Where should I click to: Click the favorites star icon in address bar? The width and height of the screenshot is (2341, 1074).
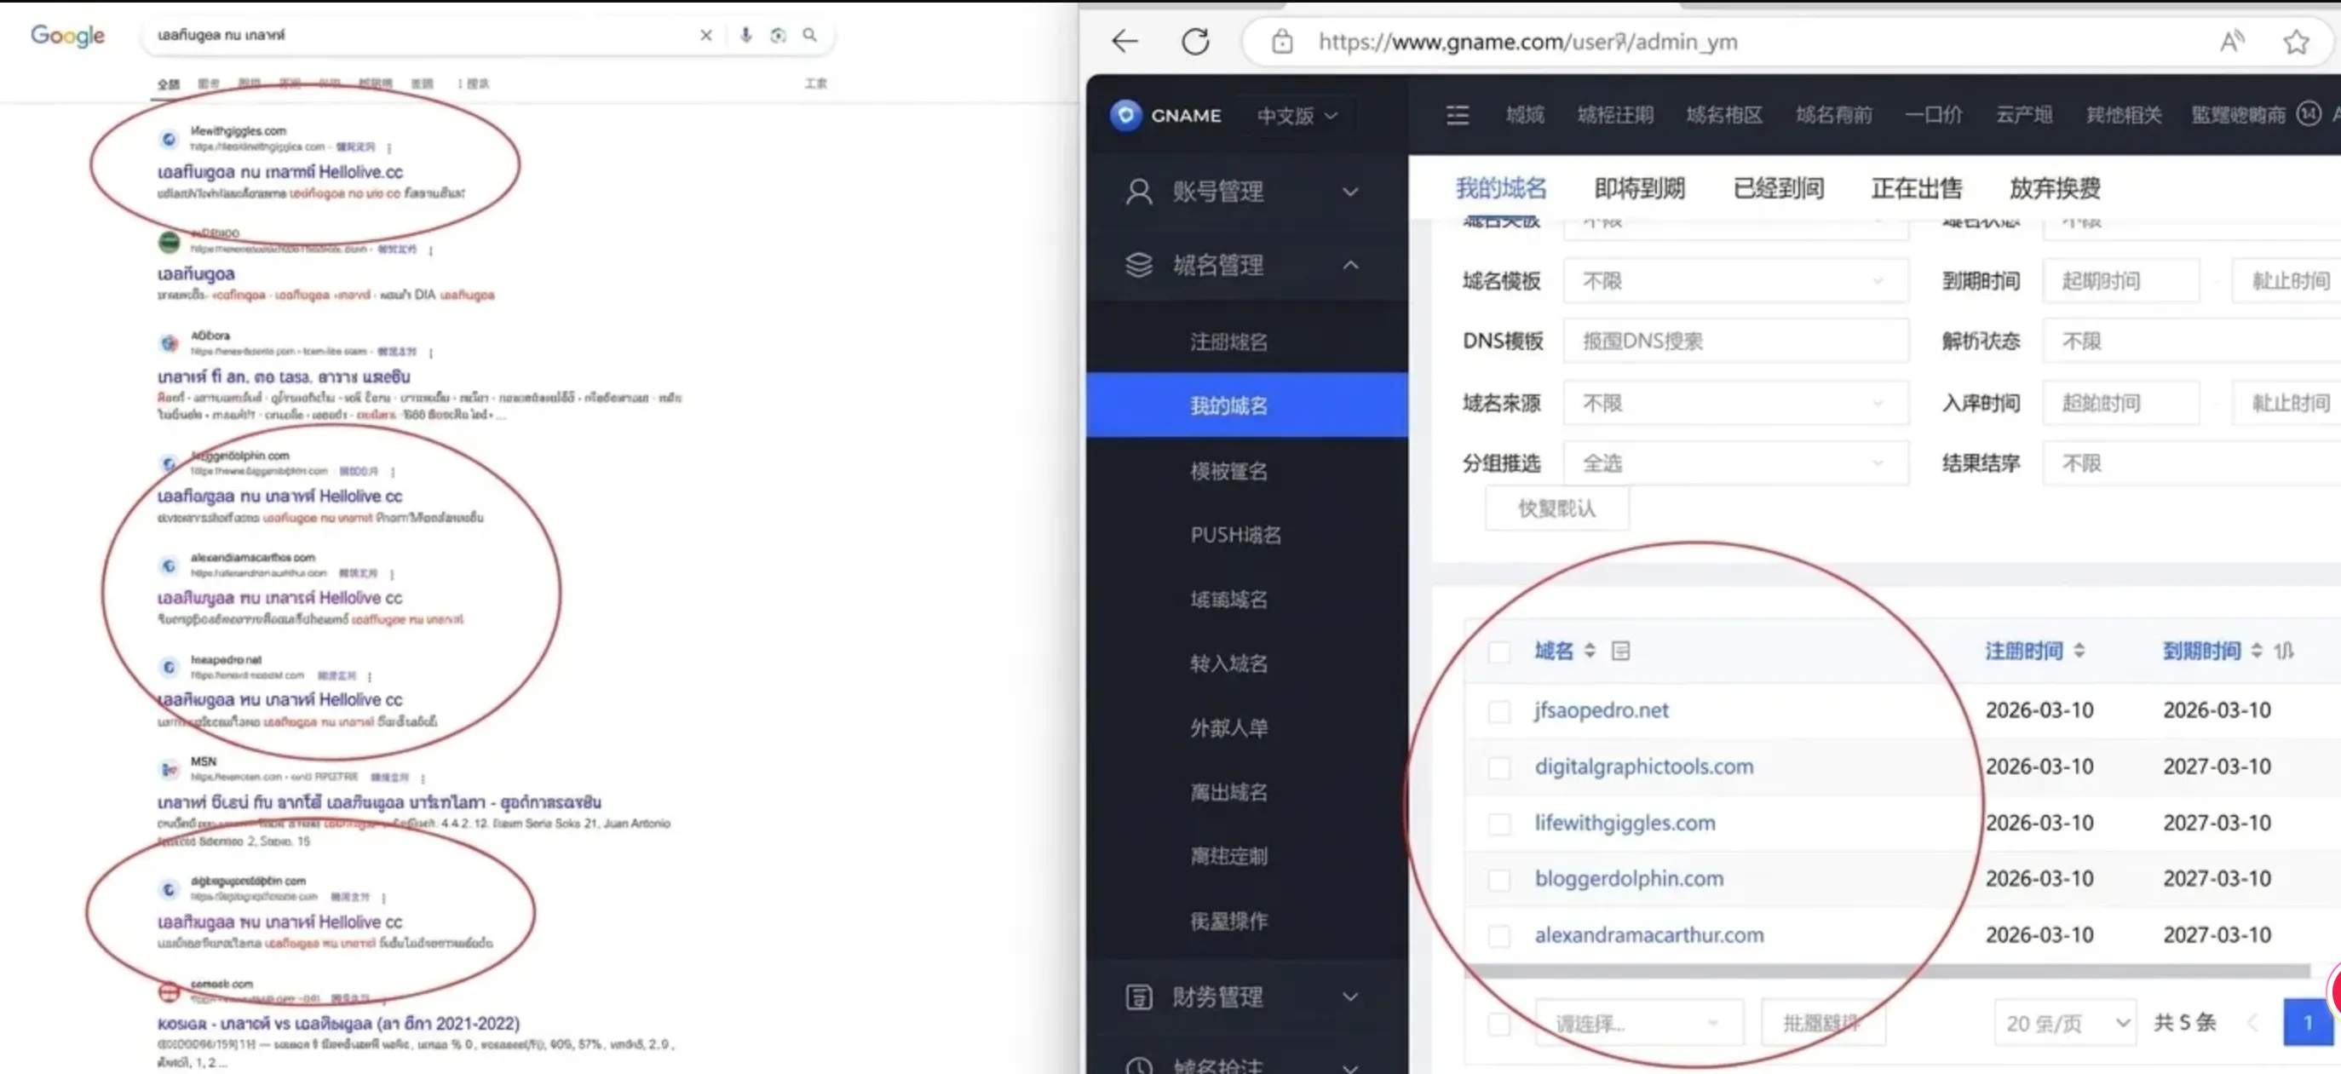(2296, 42)
